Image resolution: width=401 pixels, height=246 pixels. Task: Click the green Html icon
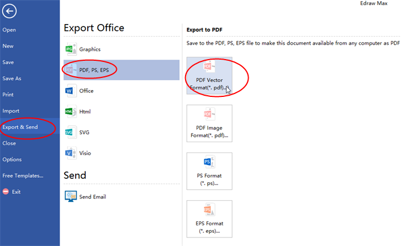(71, 111)
